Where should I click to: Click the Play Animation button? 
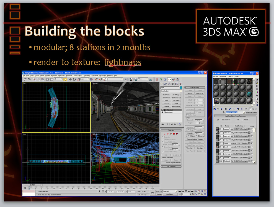point(186,191)
